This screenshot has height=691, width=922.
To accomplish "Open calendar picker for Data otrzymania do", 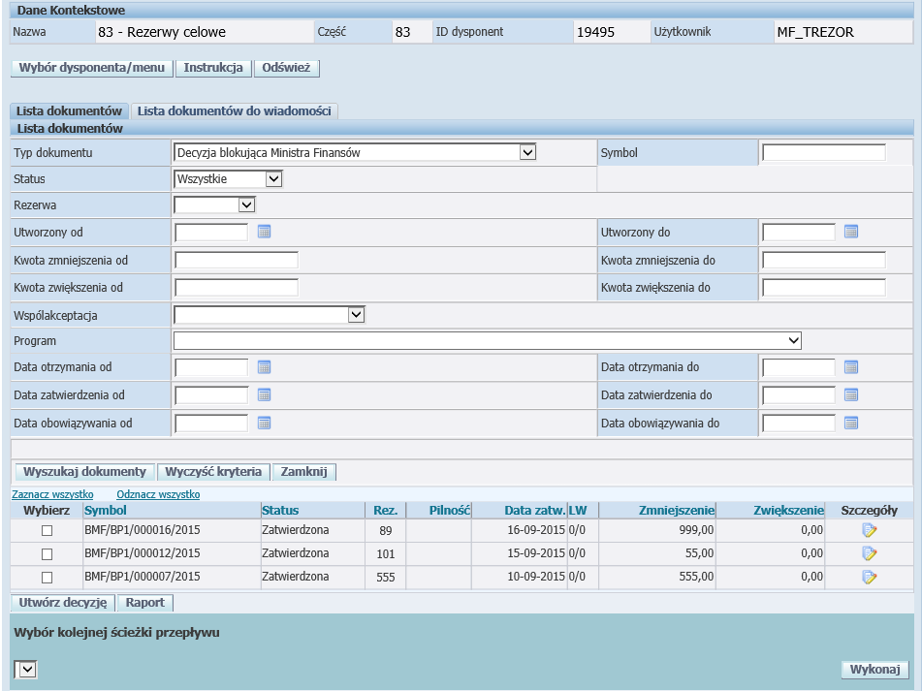I will [x=851, y=367].
